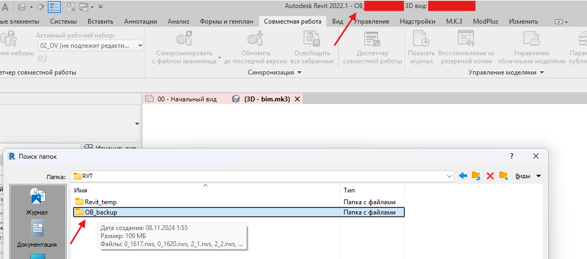
Task: Open the Вставить ribbon tab
Action: tap(101, 21)
